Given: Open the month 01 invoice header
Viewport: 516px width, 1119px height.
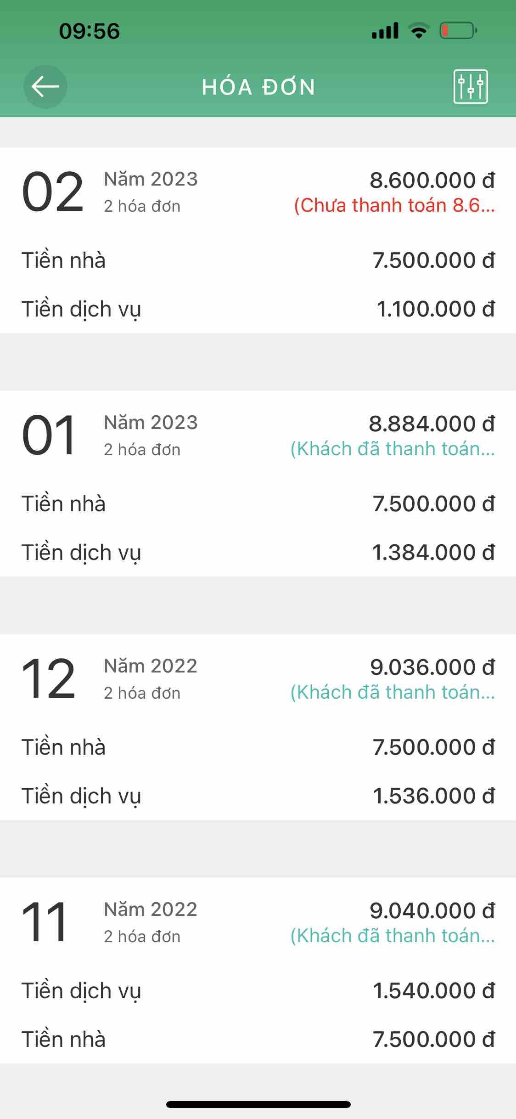Looking at the screenshot, I should [x=50, y=435].
